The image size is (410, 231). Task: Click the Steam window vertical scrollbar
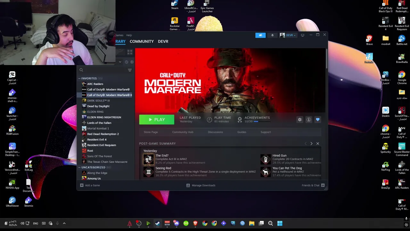(x=326, y=59)
